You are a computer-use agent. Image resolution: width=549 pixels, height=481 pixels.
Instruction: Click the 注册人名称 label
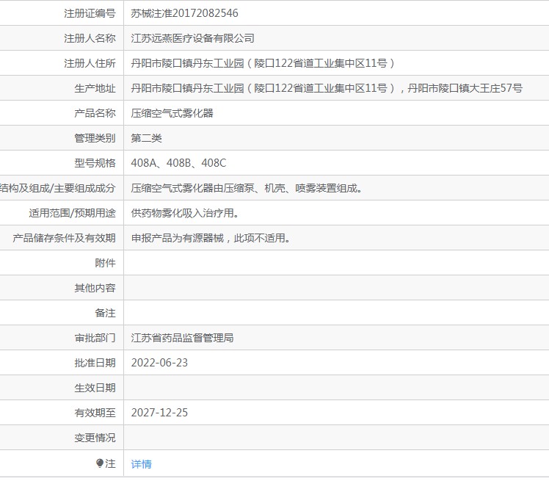click(90, 38)
